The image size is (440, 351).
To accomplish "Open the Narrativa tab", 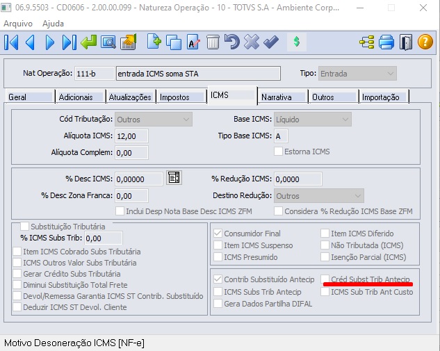I will pos(283,97).
